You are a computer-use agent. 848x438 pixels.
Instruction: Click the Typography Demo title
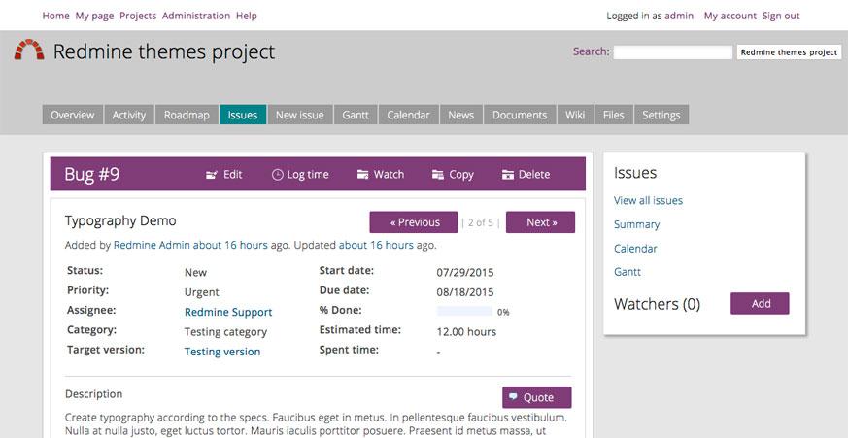point(120,220)
